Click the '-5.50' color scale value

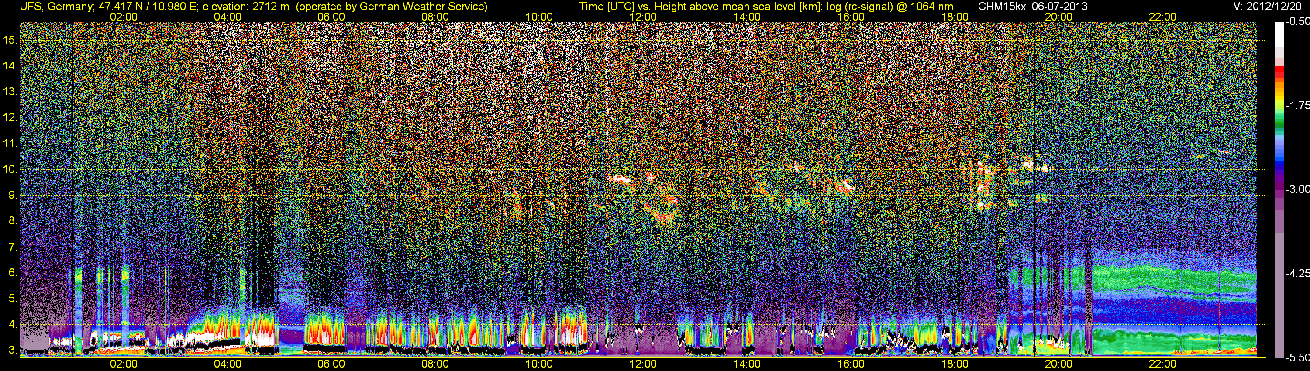pos(1297,357)
